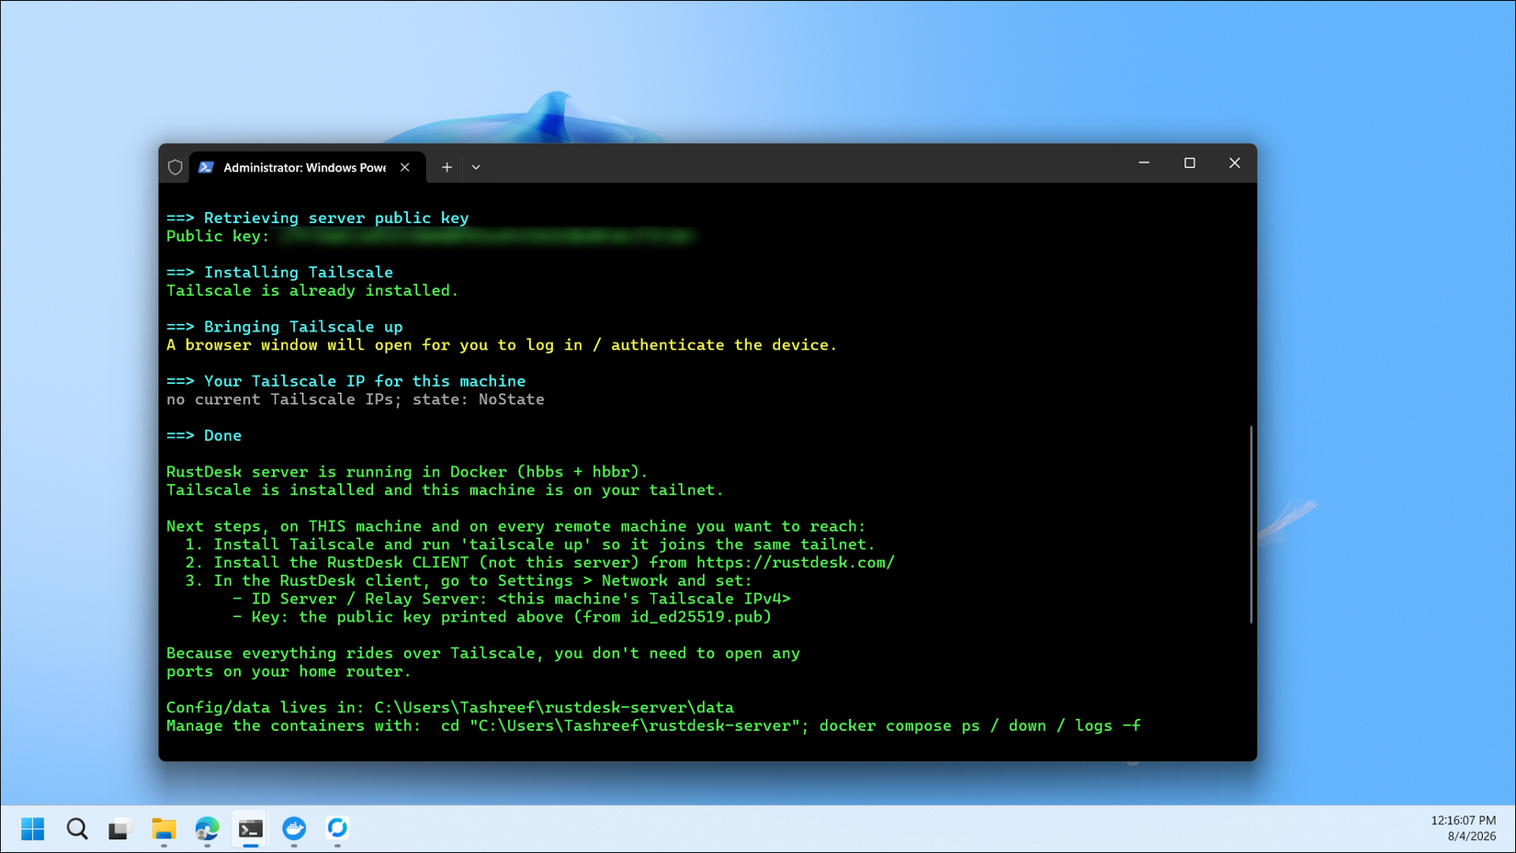
Task: Select the Terminal icon on the taskbar
Action: point(250,829)
